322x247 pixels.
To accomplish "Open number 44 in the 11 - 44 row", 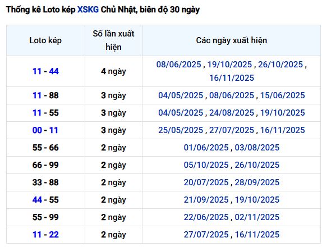I will pos(54,71).
